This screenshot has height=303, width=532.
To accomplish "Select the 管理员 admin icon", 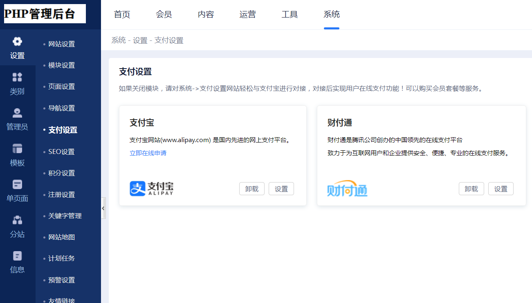I will (x=17, y=119).
